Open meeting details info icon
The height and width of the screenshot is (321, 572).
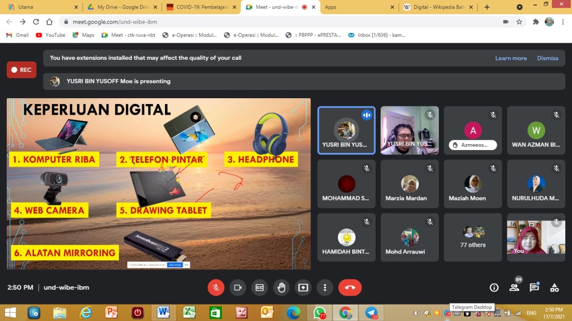point(494,288)
